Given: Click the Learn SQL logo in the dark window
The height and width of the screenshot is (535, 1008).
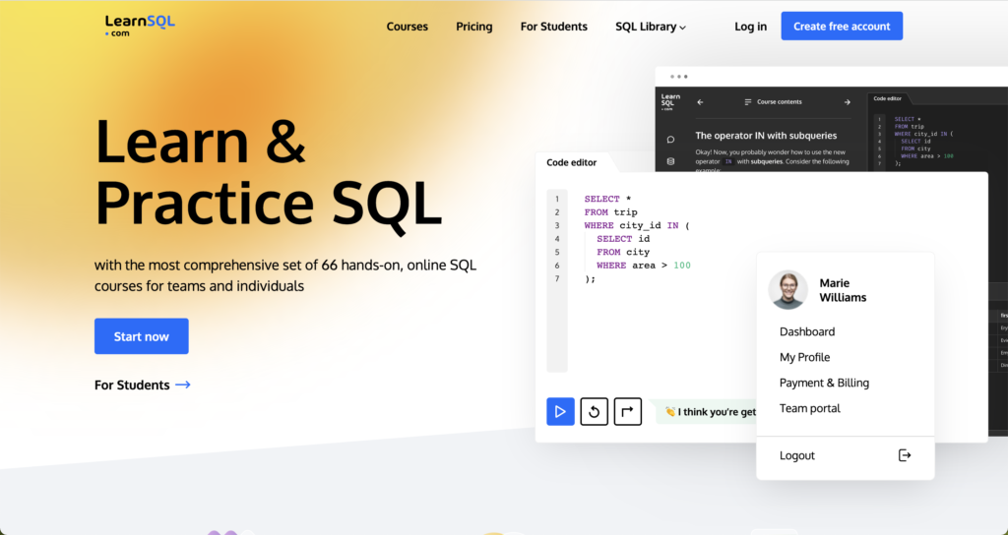Looking at the screenshot, I should coord(669,102).
